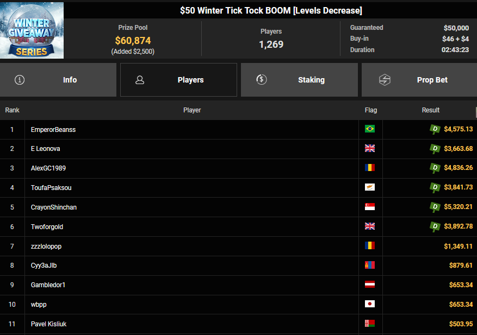Open player AlexGC1989's entry

(48, 168)
